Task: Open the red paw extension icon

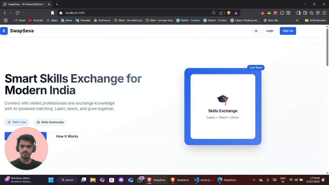Action: pyautogui.click(x=276, y=13)
